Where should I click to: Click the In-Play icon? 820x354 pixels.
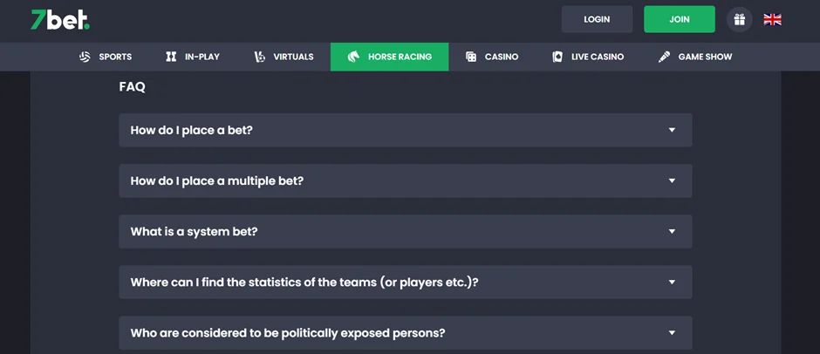[171, 57]
